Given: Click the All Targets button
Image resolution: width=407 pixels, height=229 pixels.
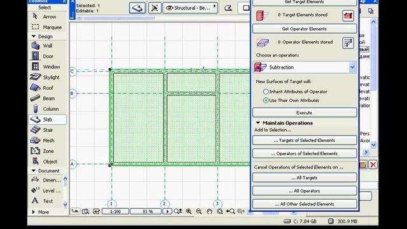Looking at the screenshot, I should click(304, 177).
